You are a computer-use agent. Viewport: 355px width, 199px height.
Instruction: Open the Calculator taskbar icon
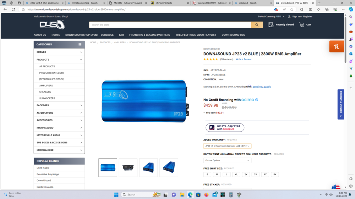click(x=231, y=194)
